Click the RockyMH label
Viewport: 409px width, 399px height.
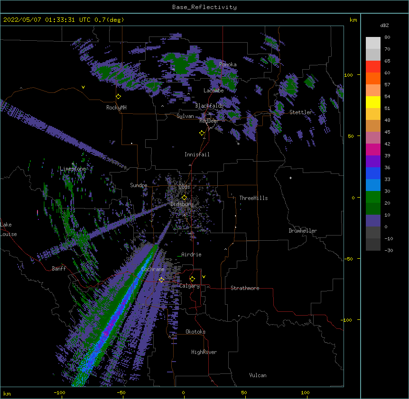(116, 108)
